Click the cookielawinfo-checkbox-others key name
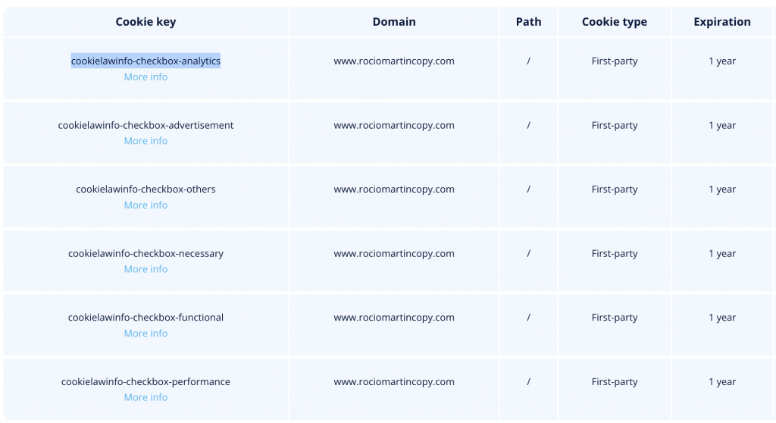The image size is (776, 423). coord(145,190)
